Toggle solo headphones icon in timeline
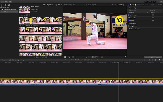 point(150,60)
